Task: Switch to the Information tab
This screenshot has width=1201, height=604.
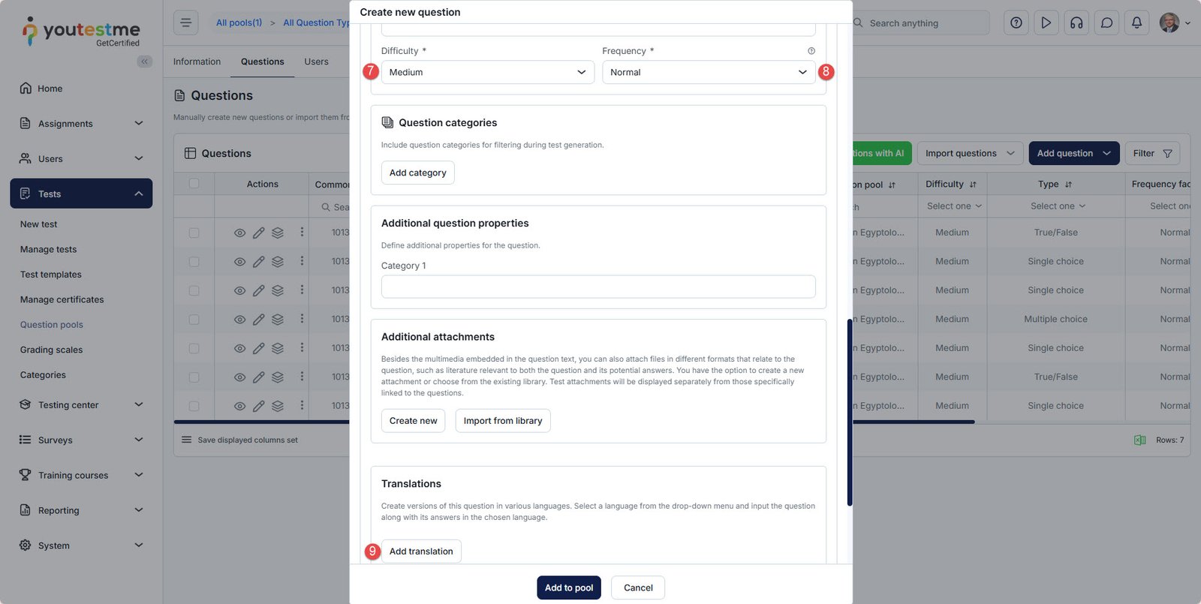Action: 197,62
